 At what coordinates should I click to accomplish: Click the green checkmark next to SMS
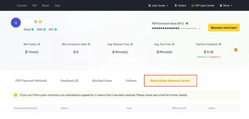click(x=44, y=29)
